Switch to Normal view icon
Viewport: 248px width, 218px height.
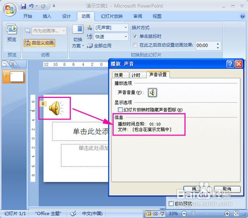pyautogui.click(x=148, y=214)
